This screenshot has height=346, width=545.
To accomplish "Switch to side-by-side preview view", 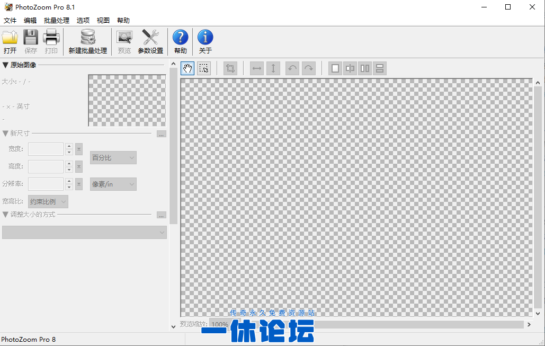I will (365, 68).
